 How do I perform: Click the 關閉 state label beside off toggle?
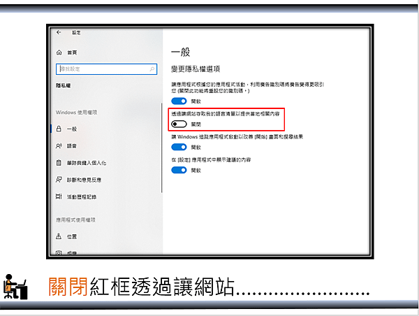[196, 124]
